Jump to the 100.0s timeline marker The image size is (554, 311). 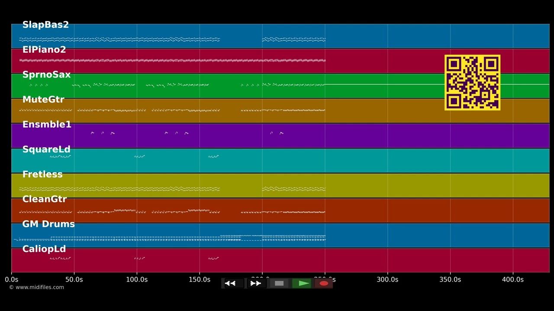click(x=137, y=279)
